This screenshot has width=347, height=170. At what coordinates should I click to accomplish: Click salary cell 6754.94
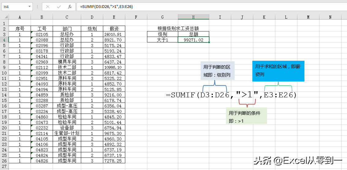point(114,128)
